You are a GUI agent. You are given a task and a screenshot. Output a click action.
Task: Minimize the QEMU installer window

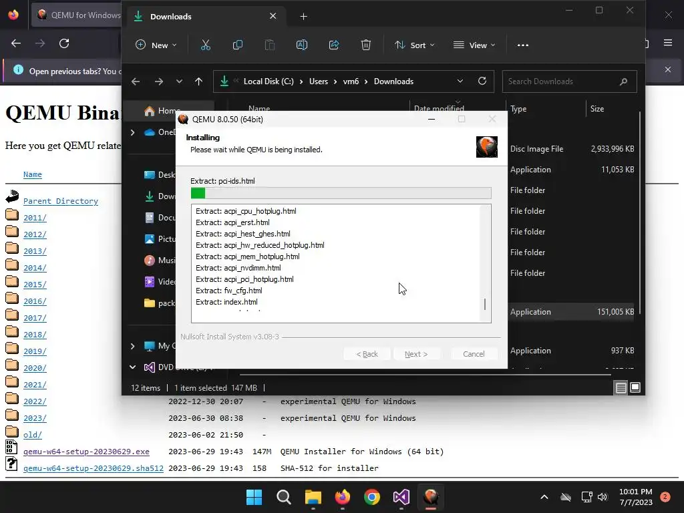[x=432, y=119]
